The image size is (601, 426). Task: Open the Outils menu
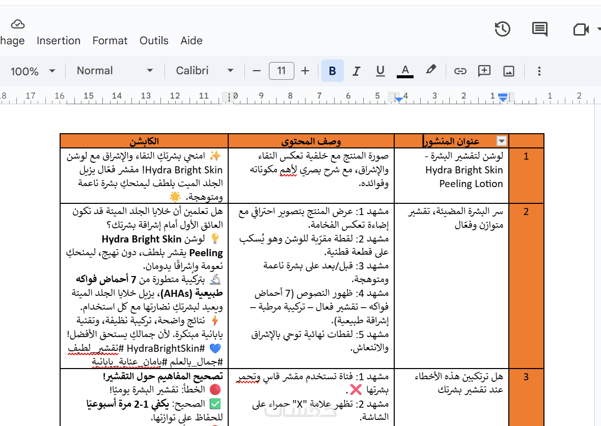click(x=154, y=41)
